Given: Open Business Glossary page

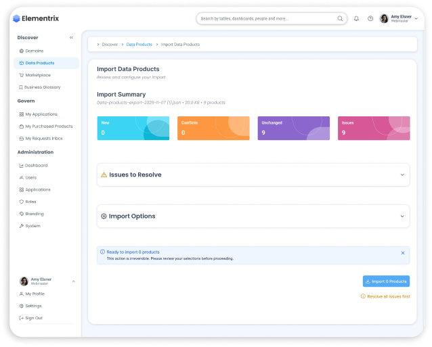Looking at the screenshot, I should coord(42,87).
